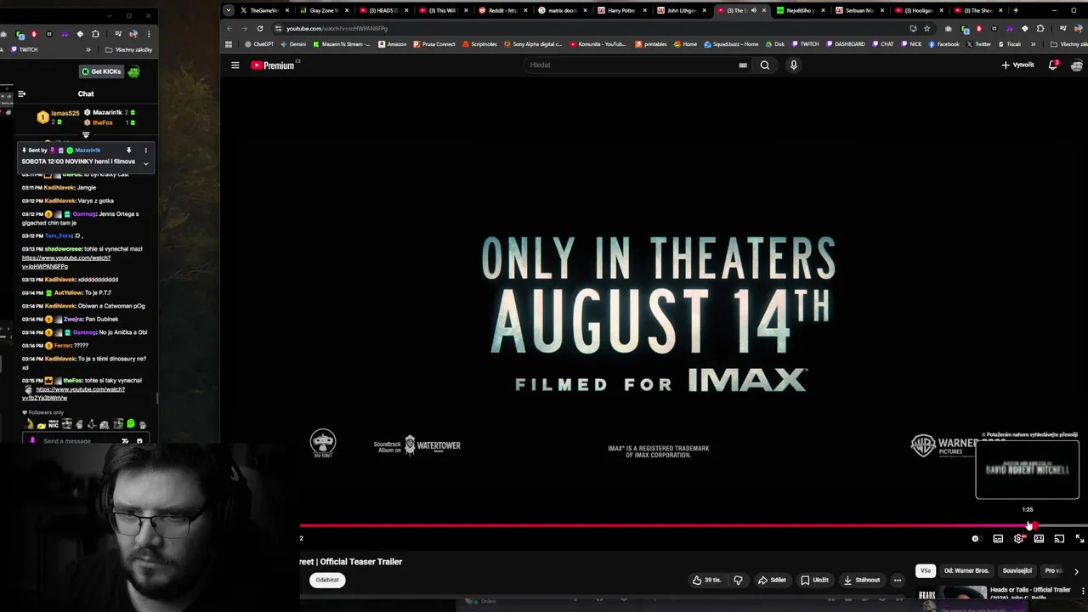
Task: Switch to the Gray Zone tab
Action: point(324,10)
